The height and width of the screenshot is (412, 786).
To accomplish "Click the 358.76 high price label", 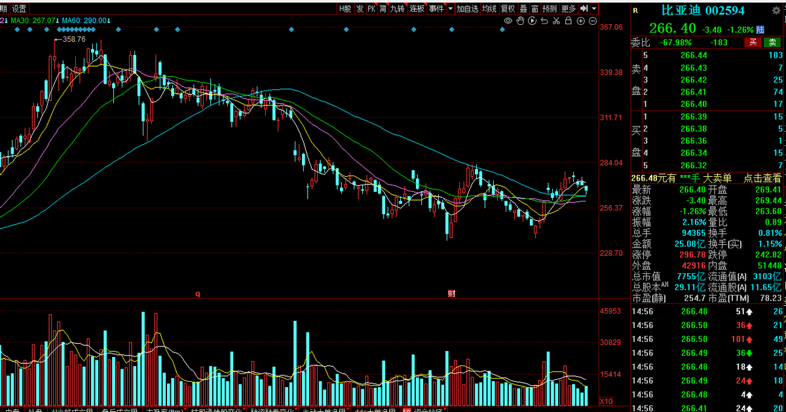I will coord(74,39).
